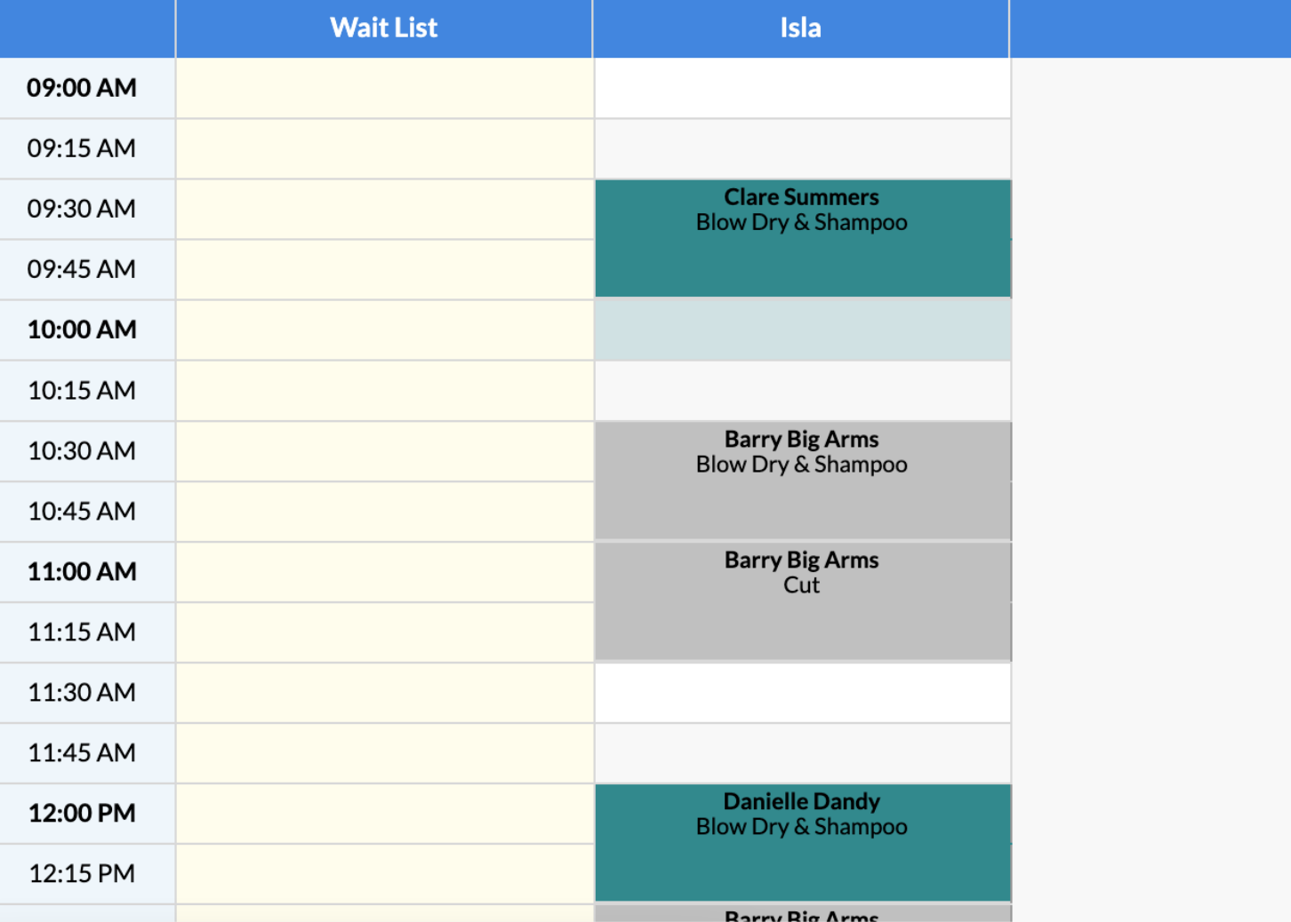
Task: Select the highlighted 10:00 AM slot in Isla's column
Action: pyautogui.click(x=800, y=330)
